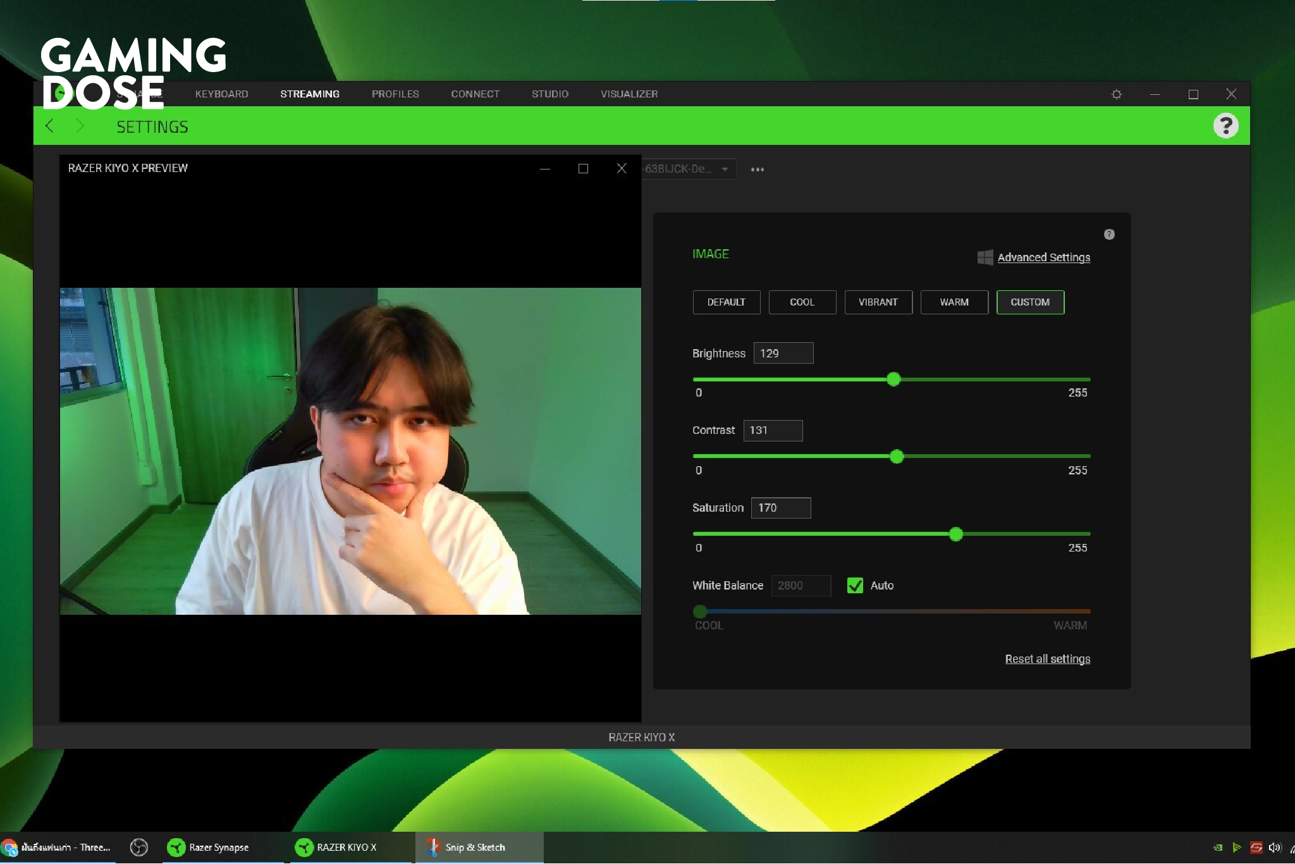Click the webcam preview image
This screenshot has width=1295, height=864.
(350, 451)
